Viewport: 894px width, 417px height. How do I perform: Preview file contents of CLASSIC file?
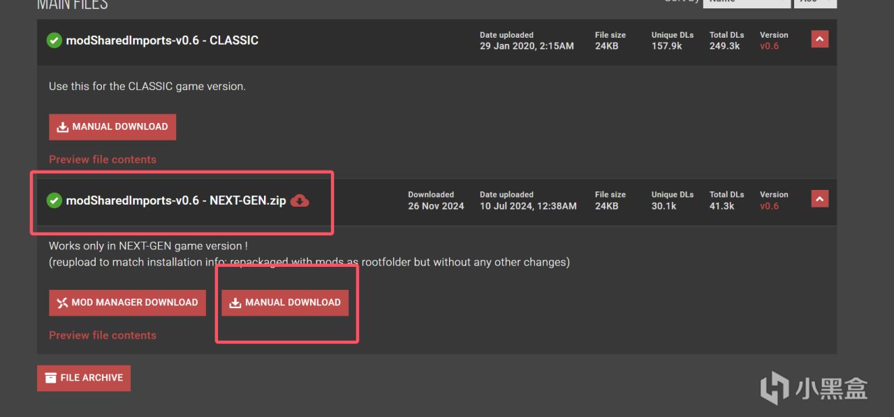click(103, 159)
